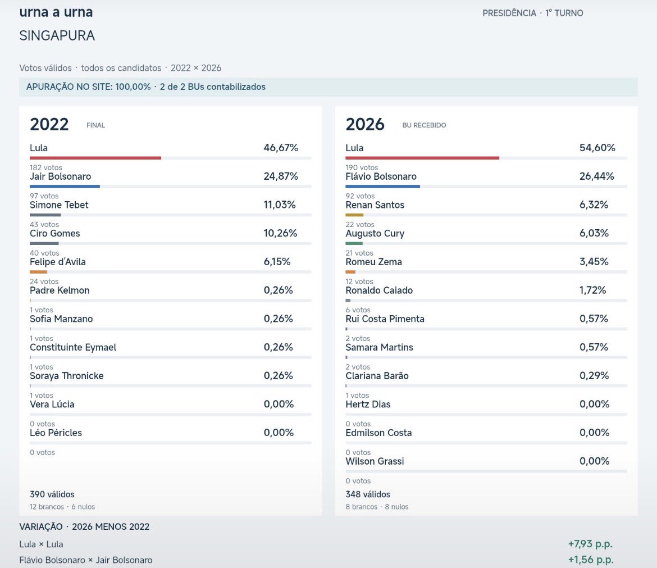657x568 pixels.
Task: Click the 'VARIAÇÃO · 2026 MENOS 2022' heading
Action: click(x=84, y=527)
